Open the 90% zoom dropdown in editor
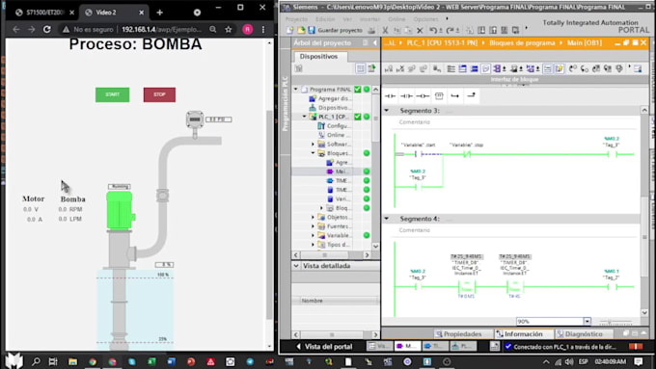 click(x=587, y=322)
